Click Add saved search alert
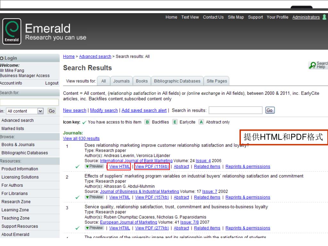This screenshot has width=328, height=246. (144, 110)
